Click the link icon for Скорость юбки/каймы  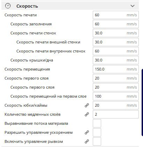[87, 105]
